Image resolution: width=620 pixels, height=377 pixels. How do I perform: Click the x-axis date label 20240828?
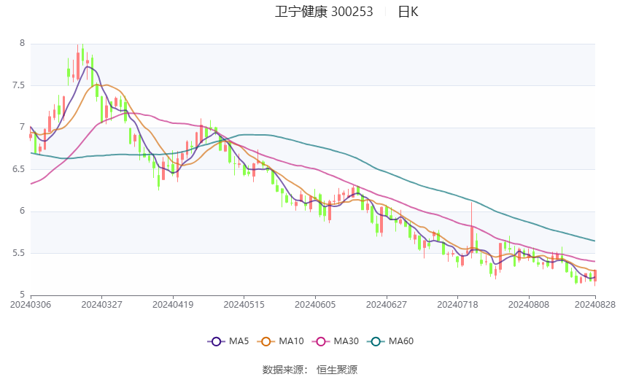coord(595,305)
